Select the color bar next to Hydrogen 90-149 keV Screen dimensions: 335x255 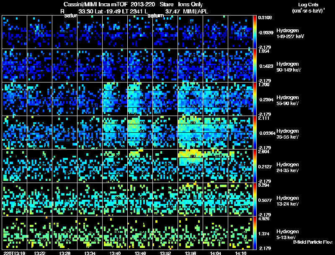point(255,66)
